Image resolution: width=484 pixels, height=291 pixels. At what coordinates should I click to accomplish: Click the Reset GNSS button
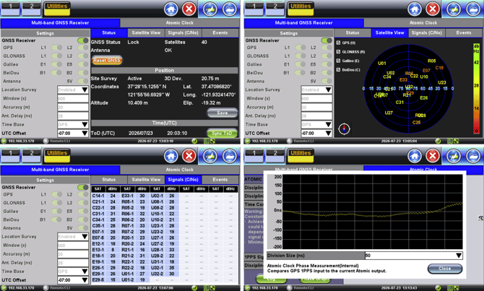(x=107, y=60)
